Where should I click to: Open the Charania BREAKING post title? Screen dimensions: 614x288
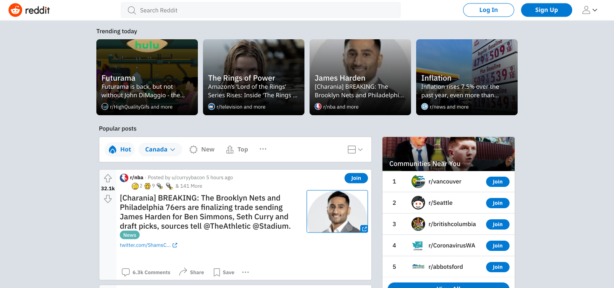click(x=206, y=212)
